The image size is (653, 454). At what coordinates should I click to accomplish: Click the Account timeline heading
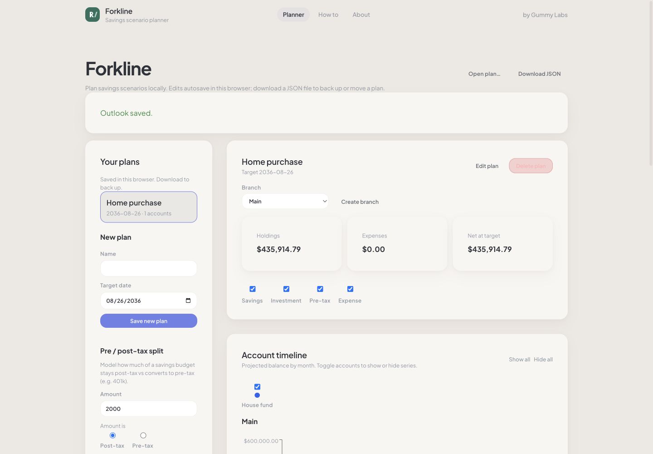pyautogui.click(x=274, y=355)
